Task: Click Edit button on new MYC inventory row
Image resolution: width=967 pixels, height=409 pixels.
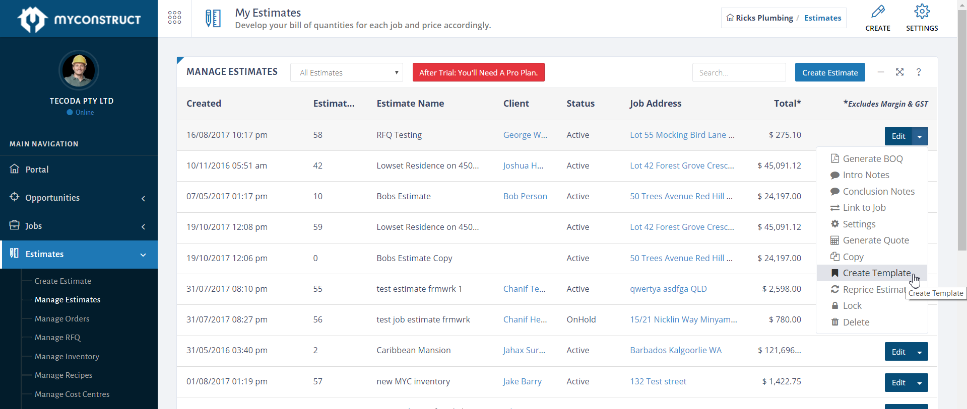Action: (898, 383)
